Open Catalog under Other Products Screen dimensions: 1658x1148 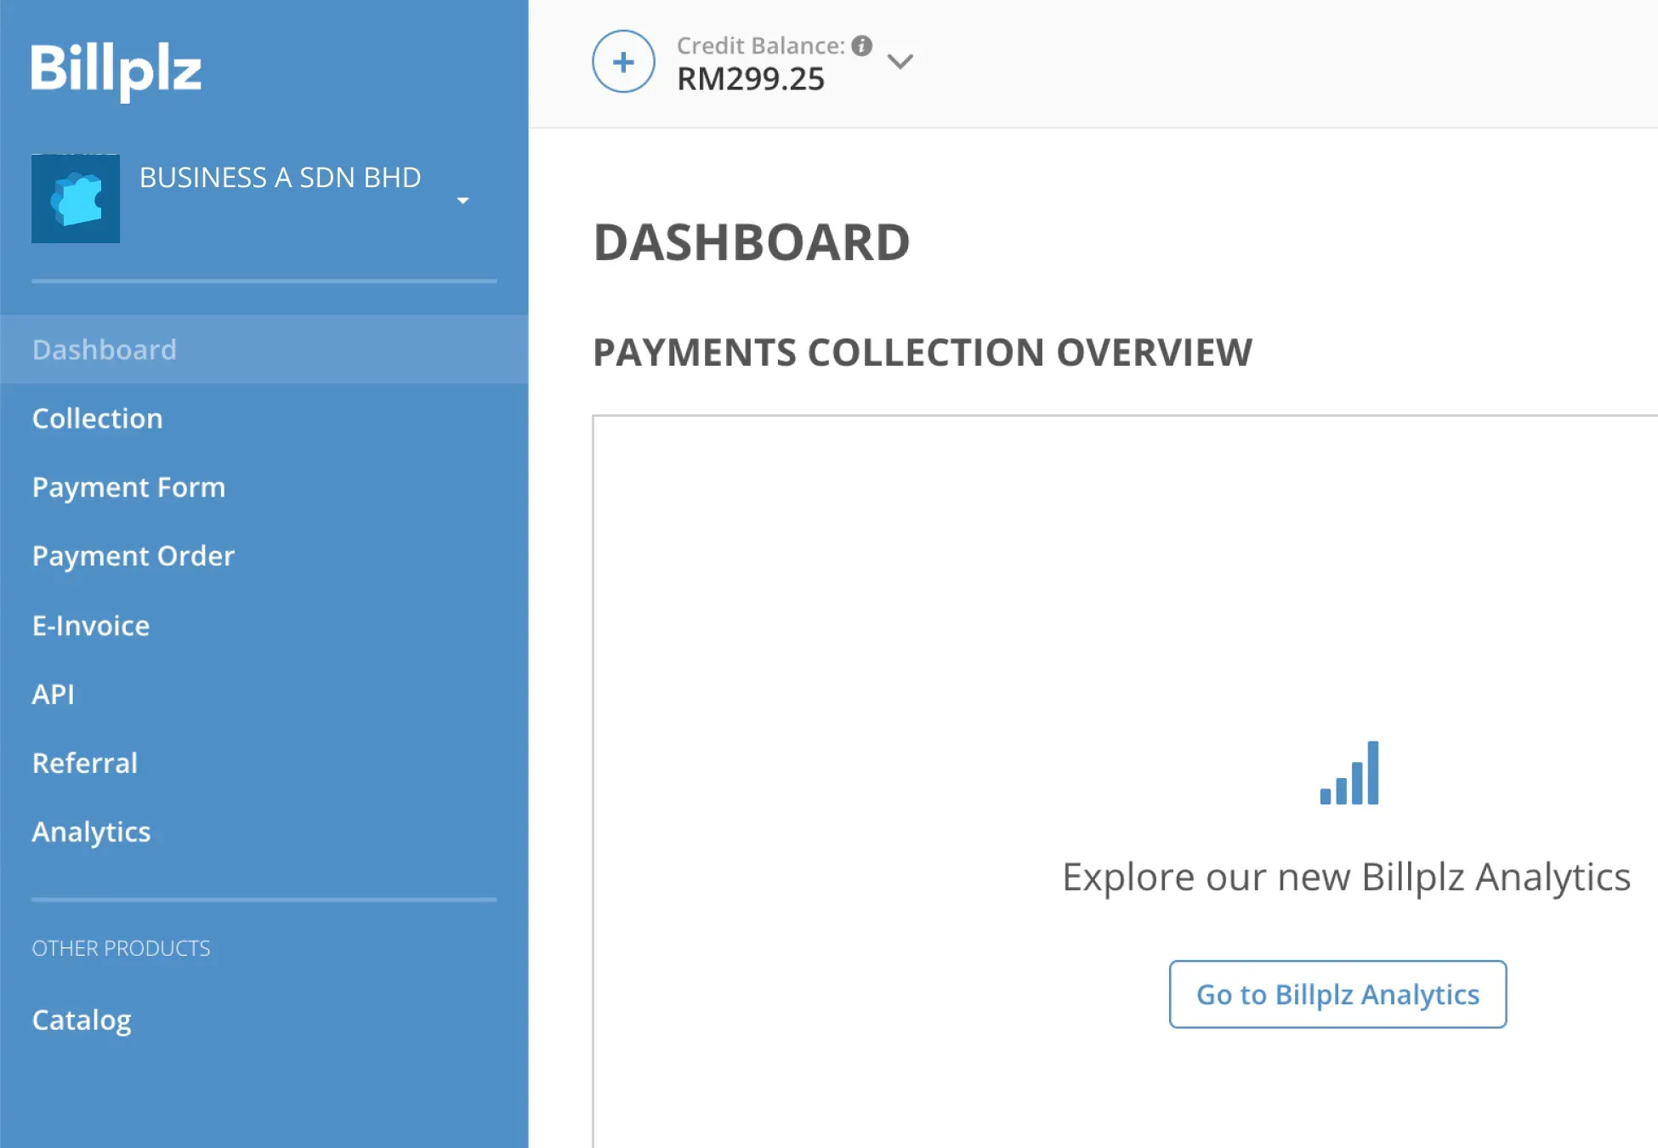pyautogui.click(x=264, y=1020)
